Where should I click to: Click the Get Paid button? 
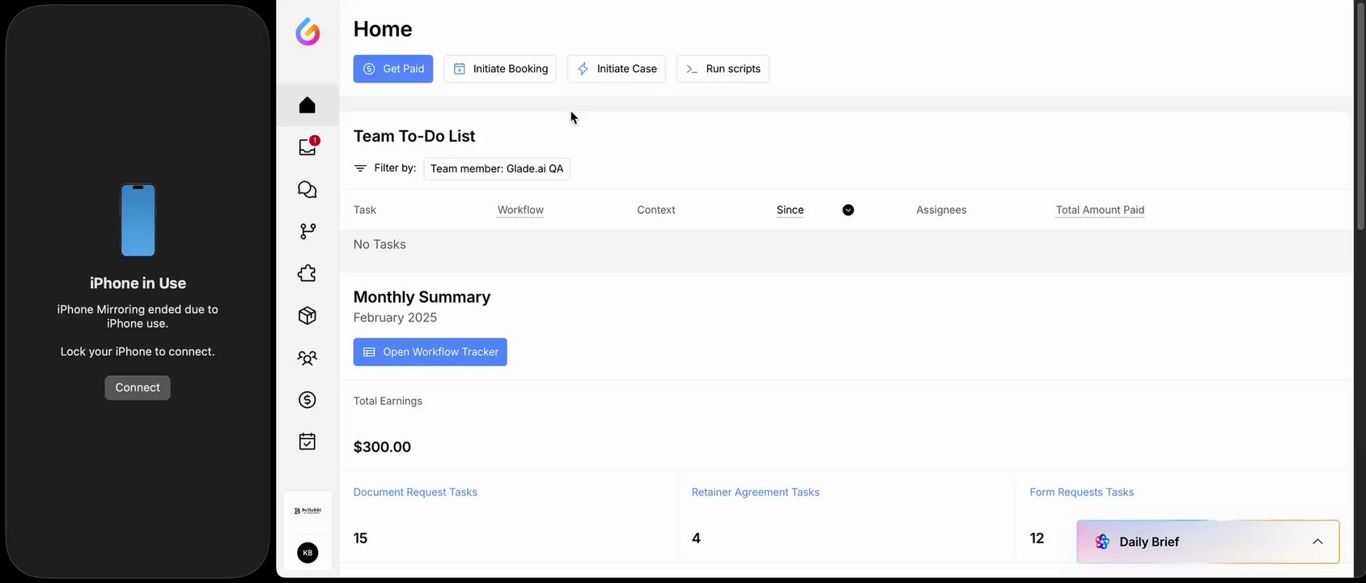point(393,69)
